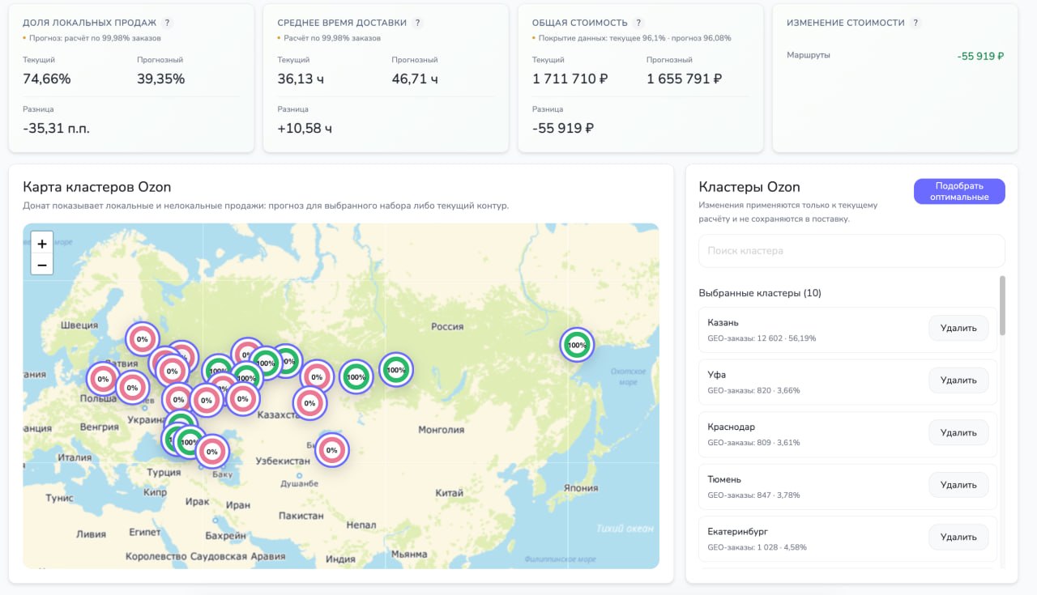Click GEO-заказы: 1 028 · 4,58% text
1037x595 pixels.
tap(757, 547)
